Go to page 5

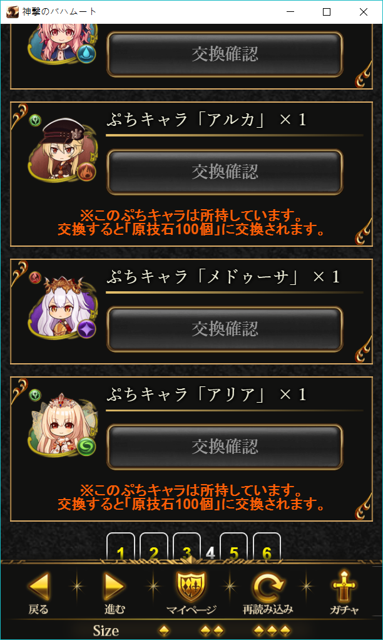coord(233,547)
